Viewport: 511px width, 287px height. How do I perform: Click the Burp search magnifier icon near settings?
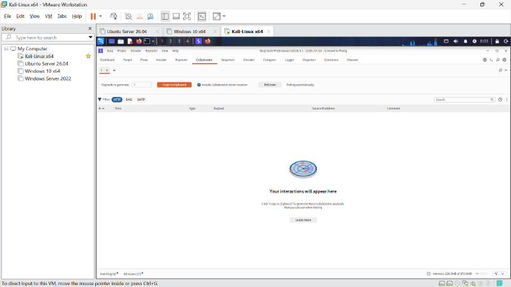[x=498, y=60]
